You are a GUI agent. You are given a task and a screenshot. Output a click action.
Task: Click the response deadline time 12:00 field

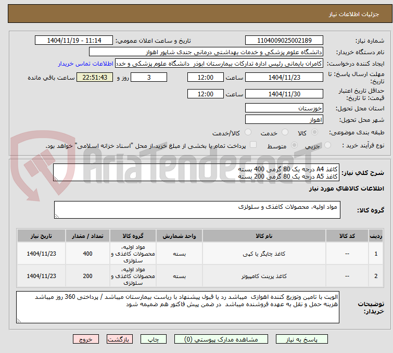point(206,77)
